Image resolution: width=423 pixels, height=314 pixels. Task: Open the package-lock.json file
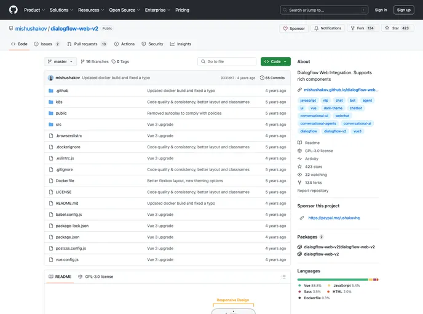[x=72, y=226]
